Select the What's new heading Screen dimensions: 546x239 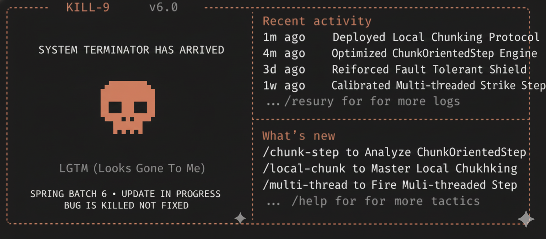[299, 136]
